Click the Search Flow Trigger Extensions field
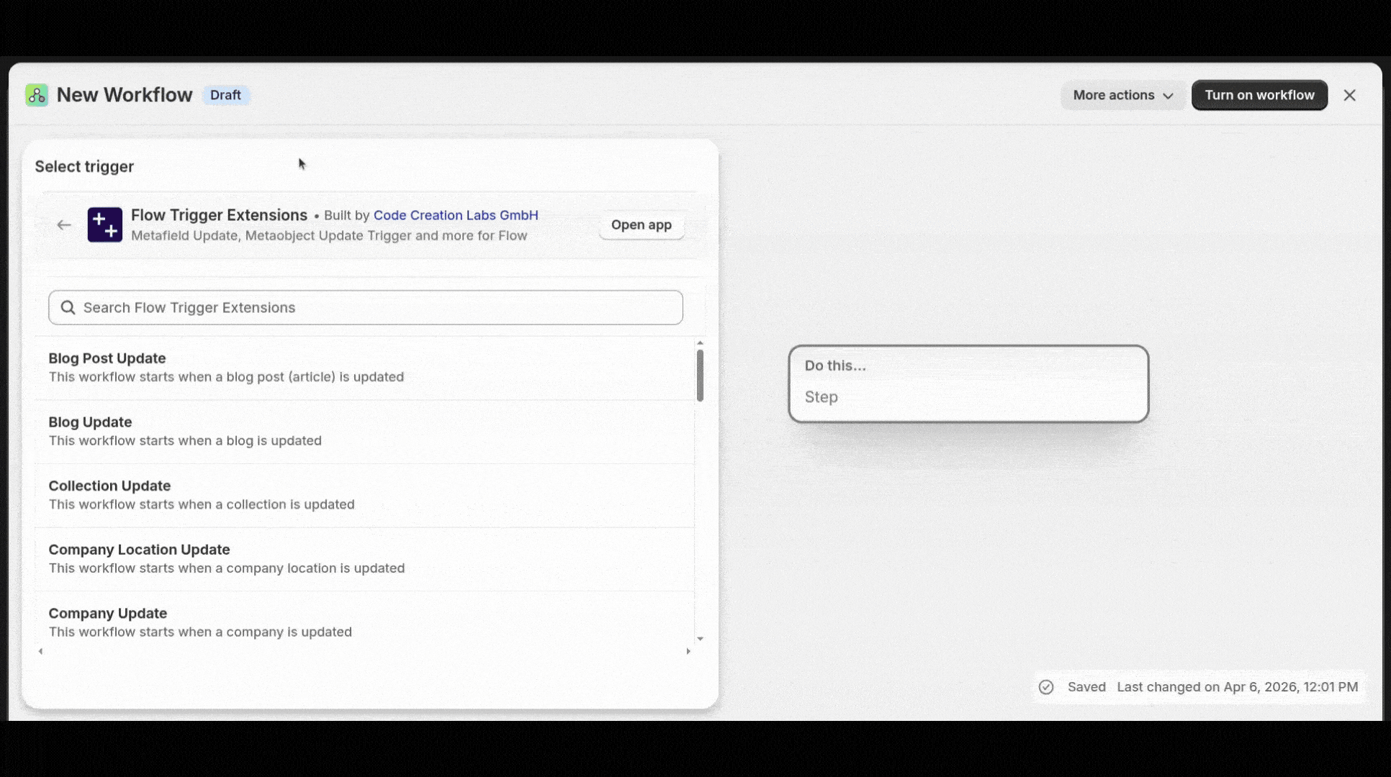 (x=365, y=307)
